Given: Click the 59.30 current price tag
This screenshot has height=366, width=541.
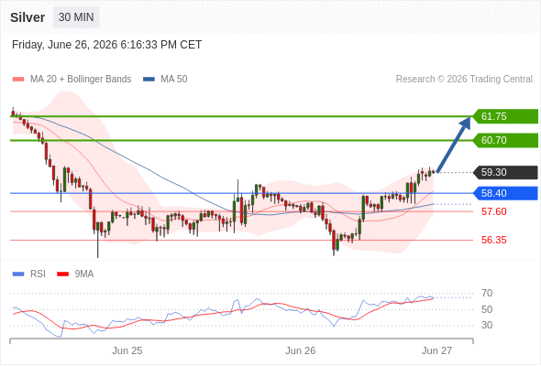Looking at the screenshot, I should (505, 172).
